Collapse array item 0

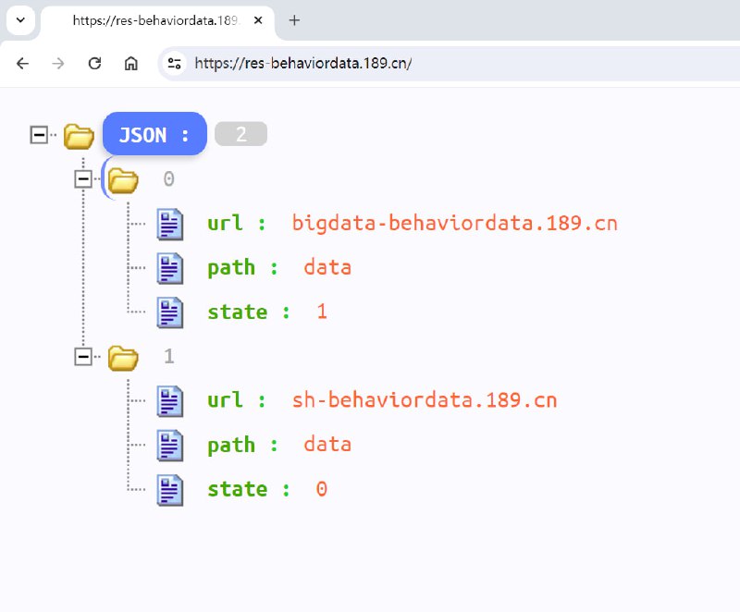coord(83,179)
